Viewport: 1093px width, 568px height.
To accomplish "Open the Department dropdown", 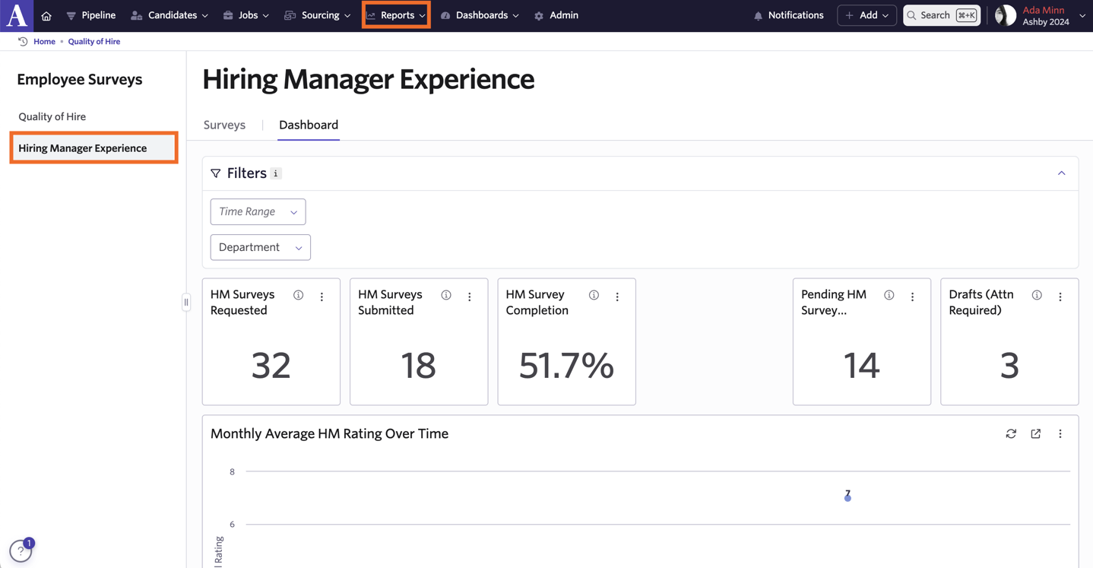I will [x=260, y=247].
